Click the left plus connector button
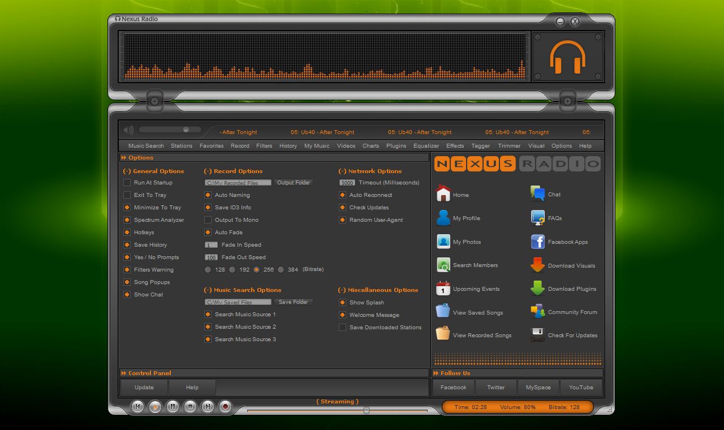Image resolution: width=724 pixels, height=430 pixels. click(x=154, y=101)
